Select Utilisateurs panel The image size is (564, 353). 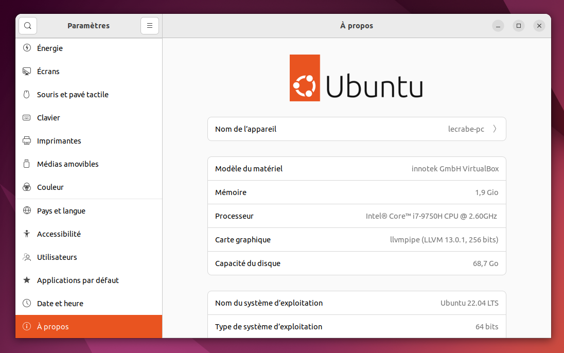click(x=89, y=257)
